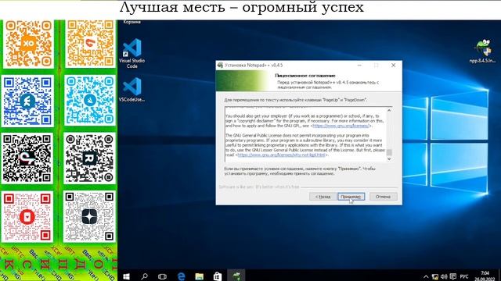501x281 pixels.
Task: Open Task View on the taskbar
Action: (x=162, y=276)
